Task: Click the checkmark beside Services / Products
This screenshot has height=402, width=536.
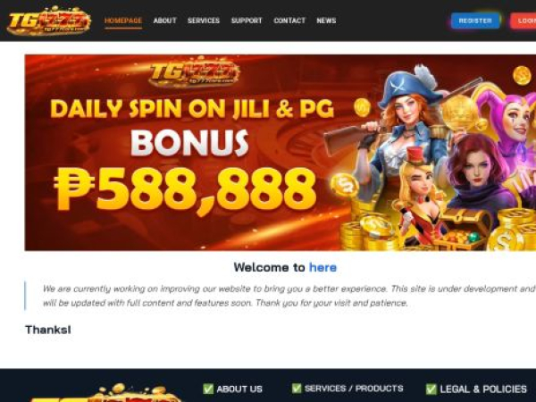Action: coord(297,389)
